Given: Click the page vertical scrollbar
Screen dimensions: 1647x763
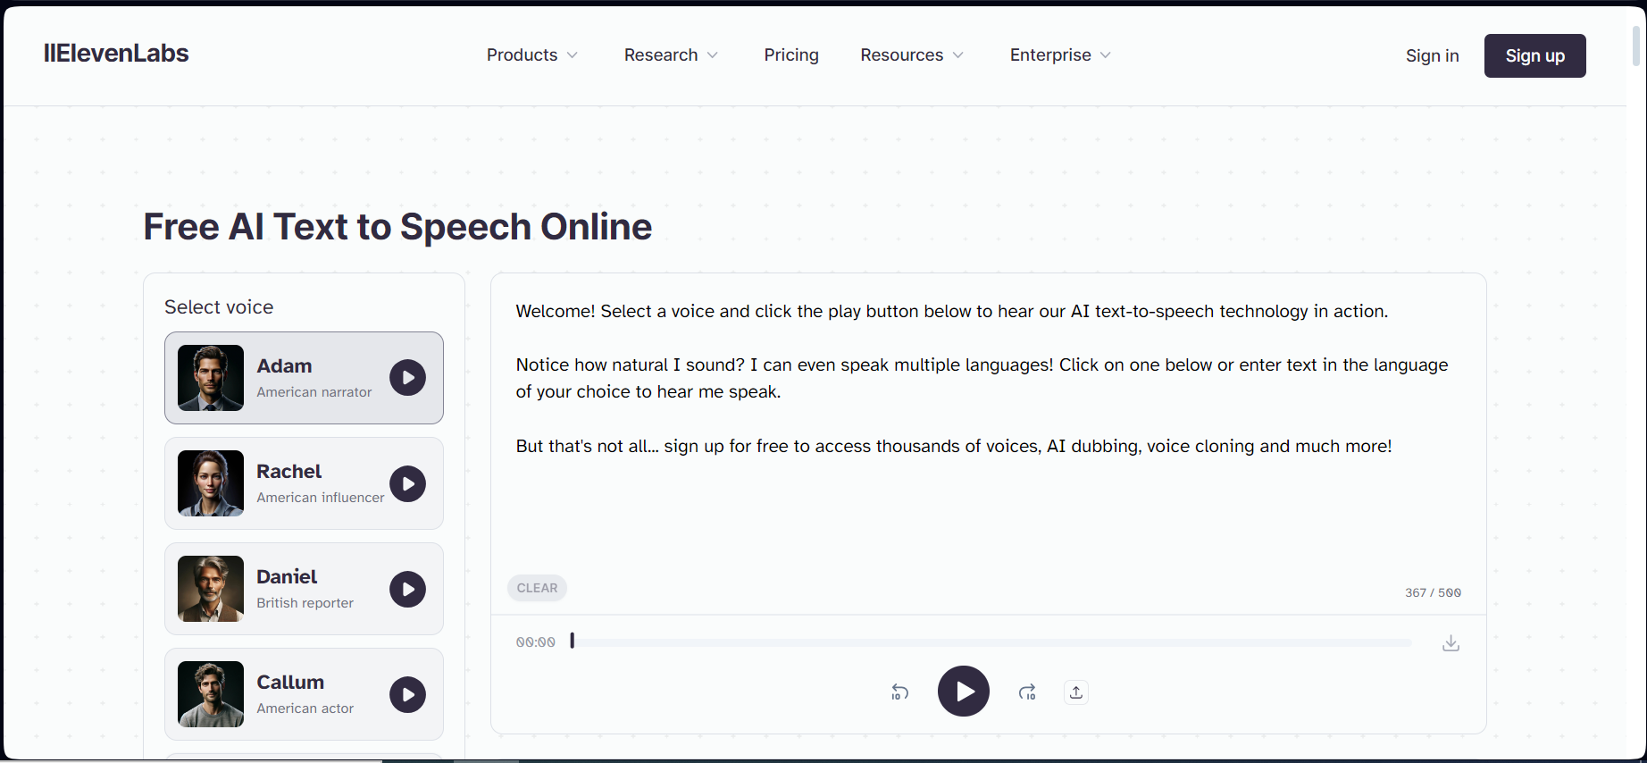Looking at the screenshot, I should coord(1636,45).
